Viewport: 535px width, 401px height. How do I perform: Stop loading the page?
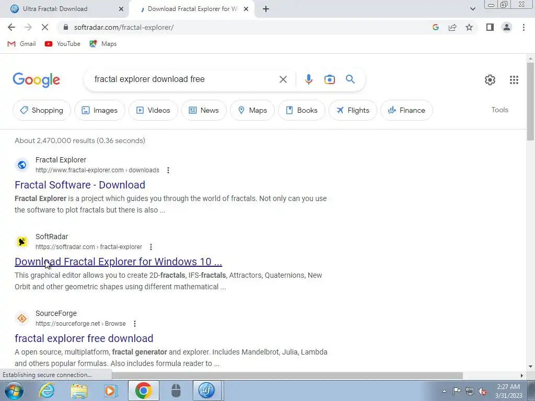[x=45, y=27]
